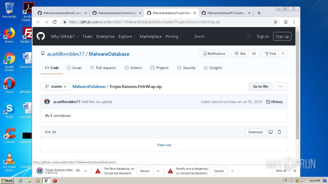This screenshot has width=328, height=184.
Task: Expand options for the Trojan.Ransom.Petr zip download
Action: (86, 171)
